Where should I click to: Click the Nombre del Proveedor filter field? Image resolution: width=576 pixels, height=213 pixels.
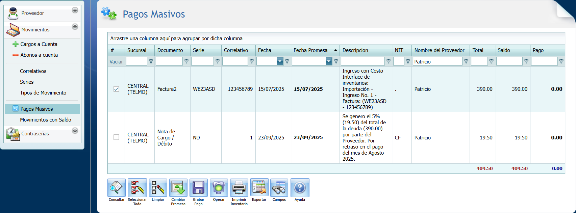tap(437, 61)
